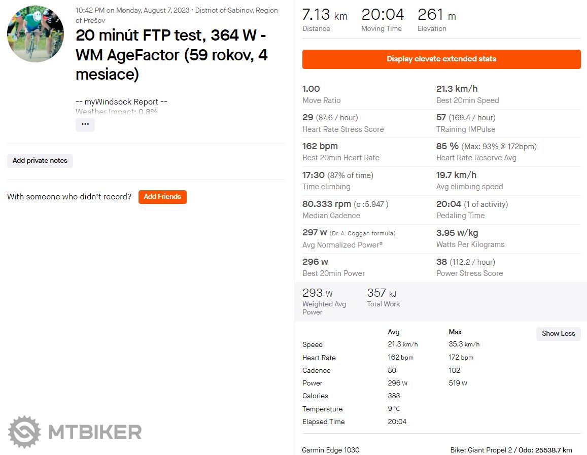Click the MTBIKER gear logo icon
The image size is (587, 455).
click(x=24, y=432)
